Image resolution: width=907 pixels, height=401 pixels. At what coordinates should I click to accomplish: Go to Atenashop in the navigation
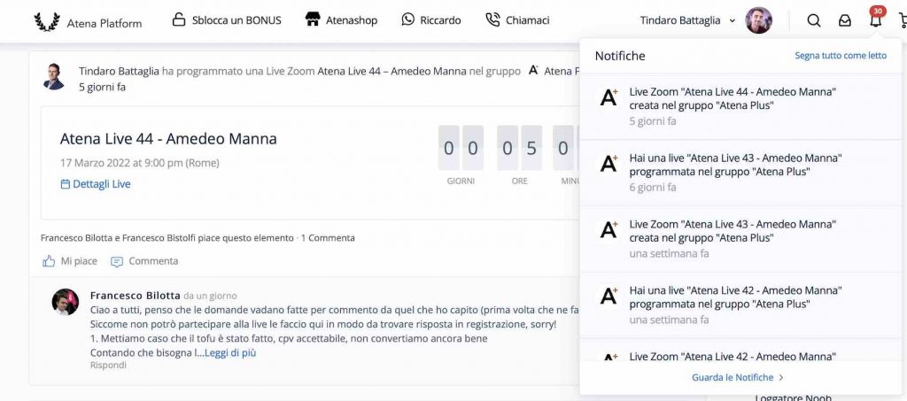340,19
